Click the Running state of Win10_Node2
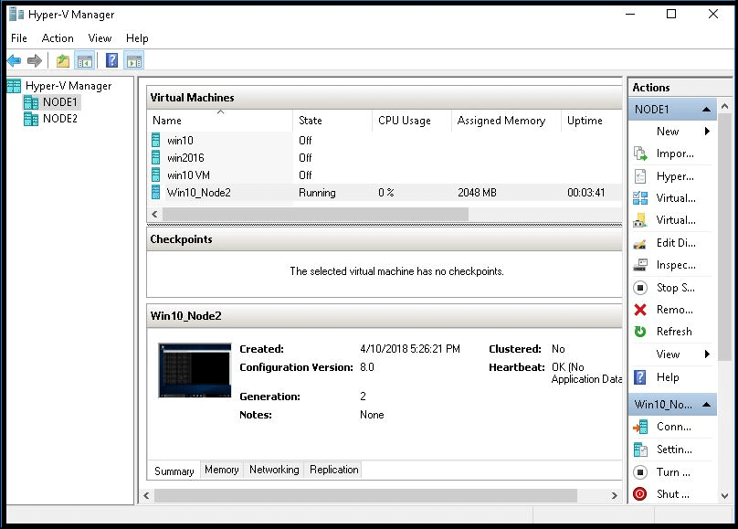 coord(317,193)
